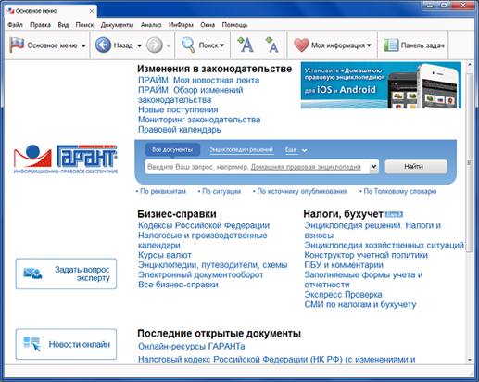Viewport: 479px width, 382px height.
Task: Open the Окна menu
Action: 208,25
